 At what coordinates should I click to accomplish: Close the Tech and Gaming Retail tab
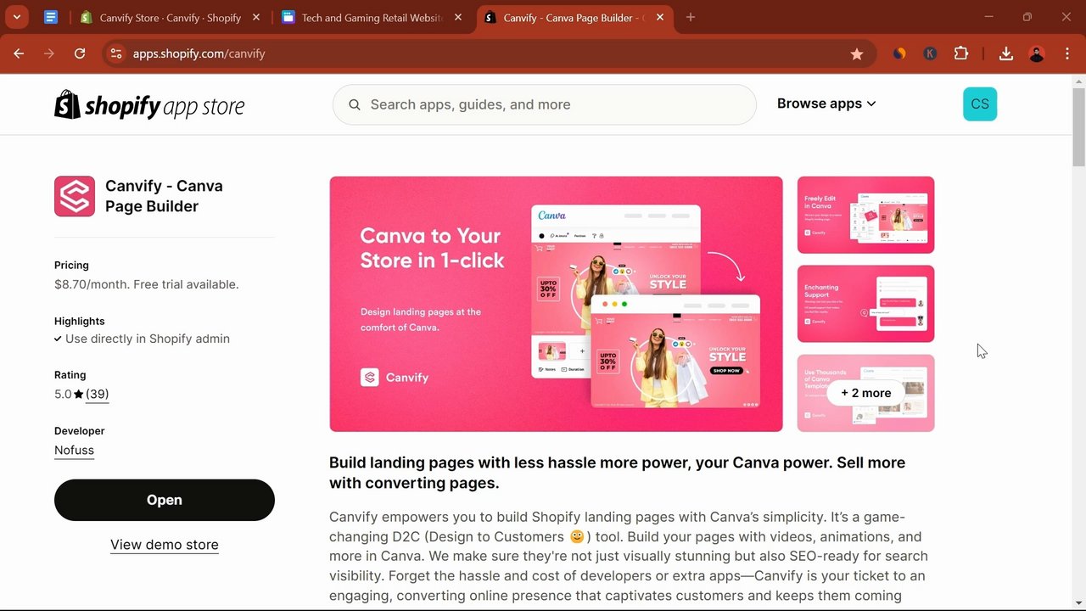coord(459,17)
